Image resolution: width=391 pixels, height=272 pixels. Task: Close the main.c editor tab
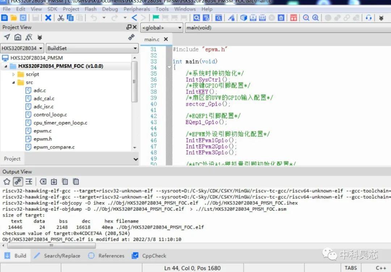[166, 39]
